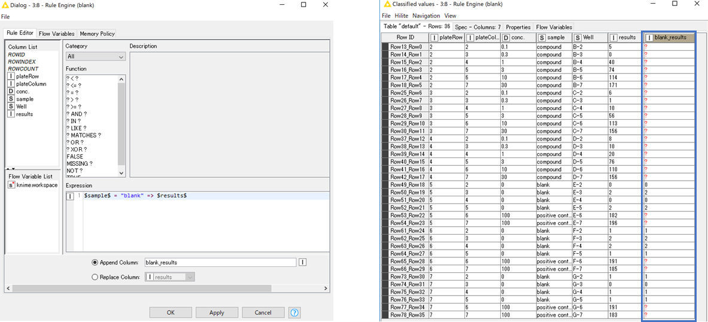The width and height of the screenshot is (708, 322).
Task: Click the Apply button
Action: tap(217, 312)
